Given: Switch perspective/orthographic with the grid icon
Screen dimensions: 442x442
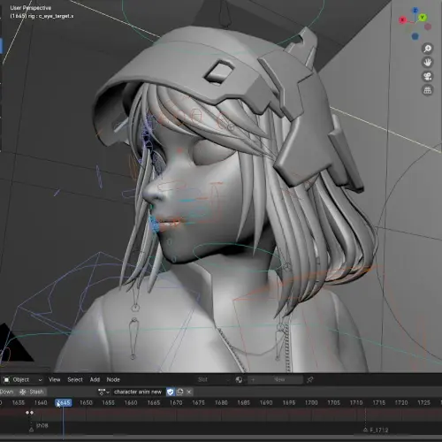Looking at the screenshot, I should 428,90.
